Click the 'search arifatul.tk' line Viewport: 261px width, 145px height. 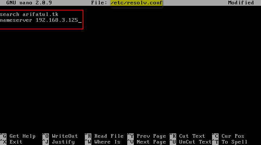pos(29,14)
